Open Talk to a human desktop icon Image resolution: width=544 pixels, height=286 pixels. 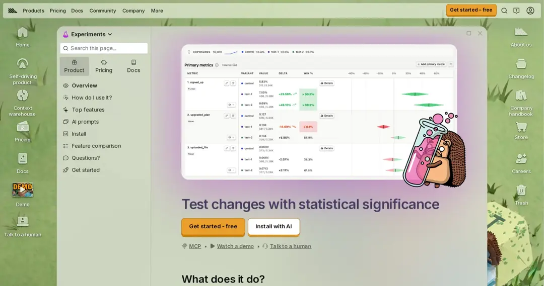click(22, 227)
